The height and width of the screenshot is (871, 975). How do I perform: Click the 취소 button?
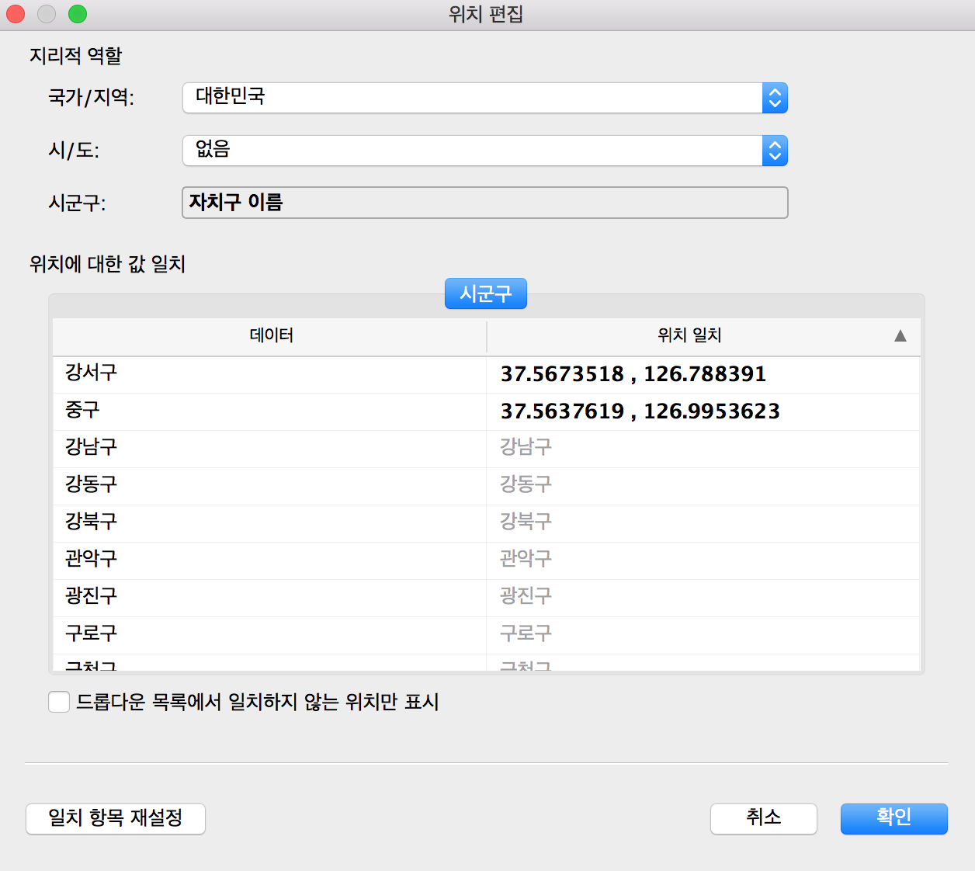764,819
